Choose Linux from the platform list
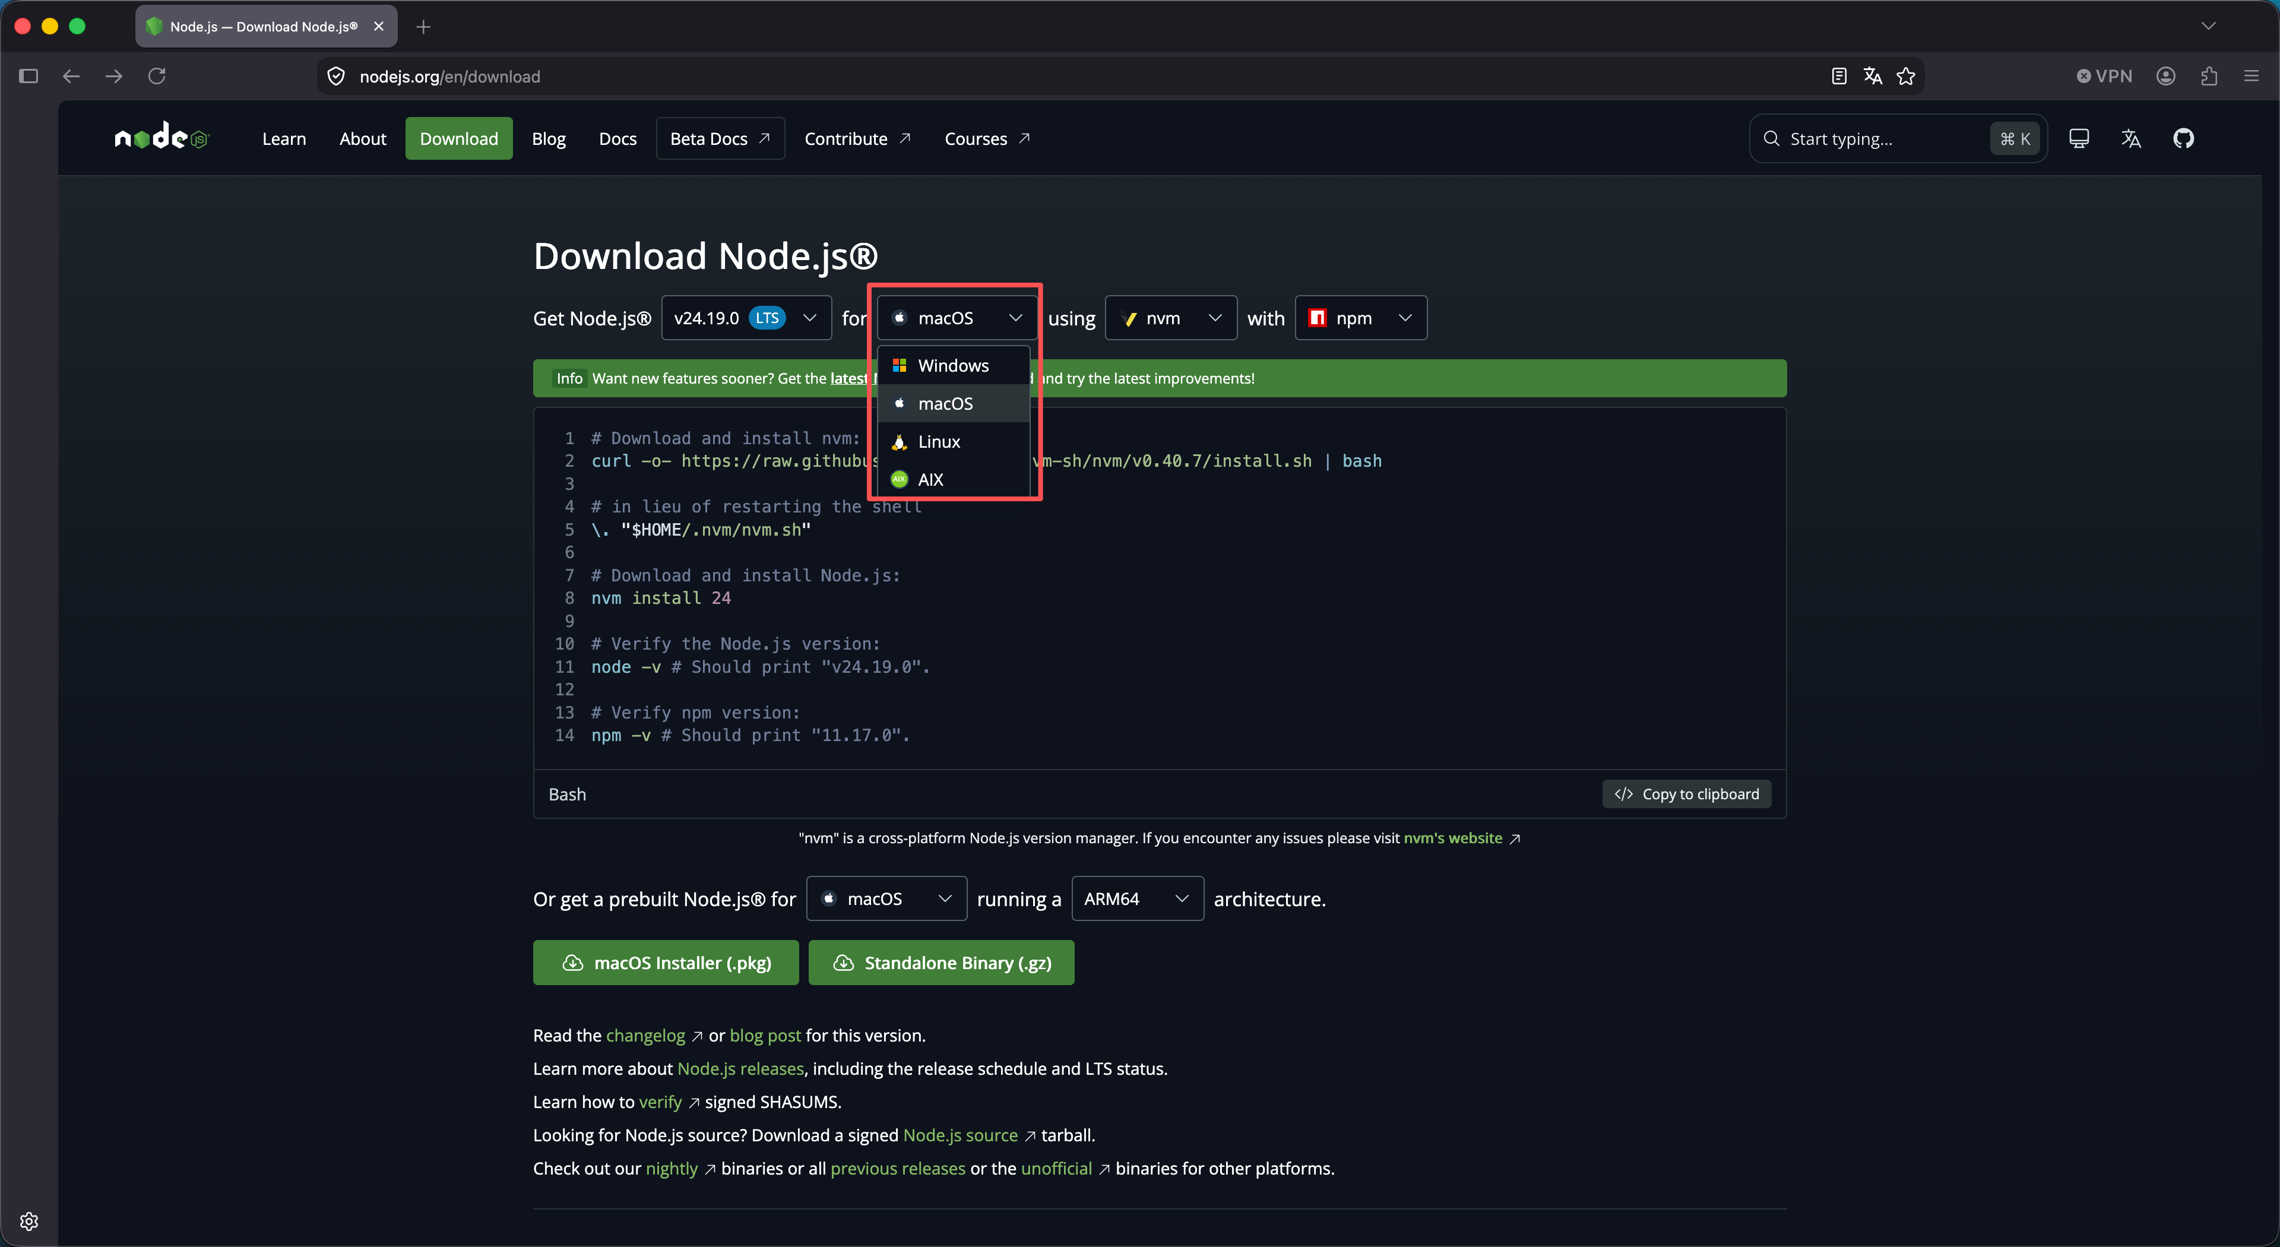 point(953,442)
